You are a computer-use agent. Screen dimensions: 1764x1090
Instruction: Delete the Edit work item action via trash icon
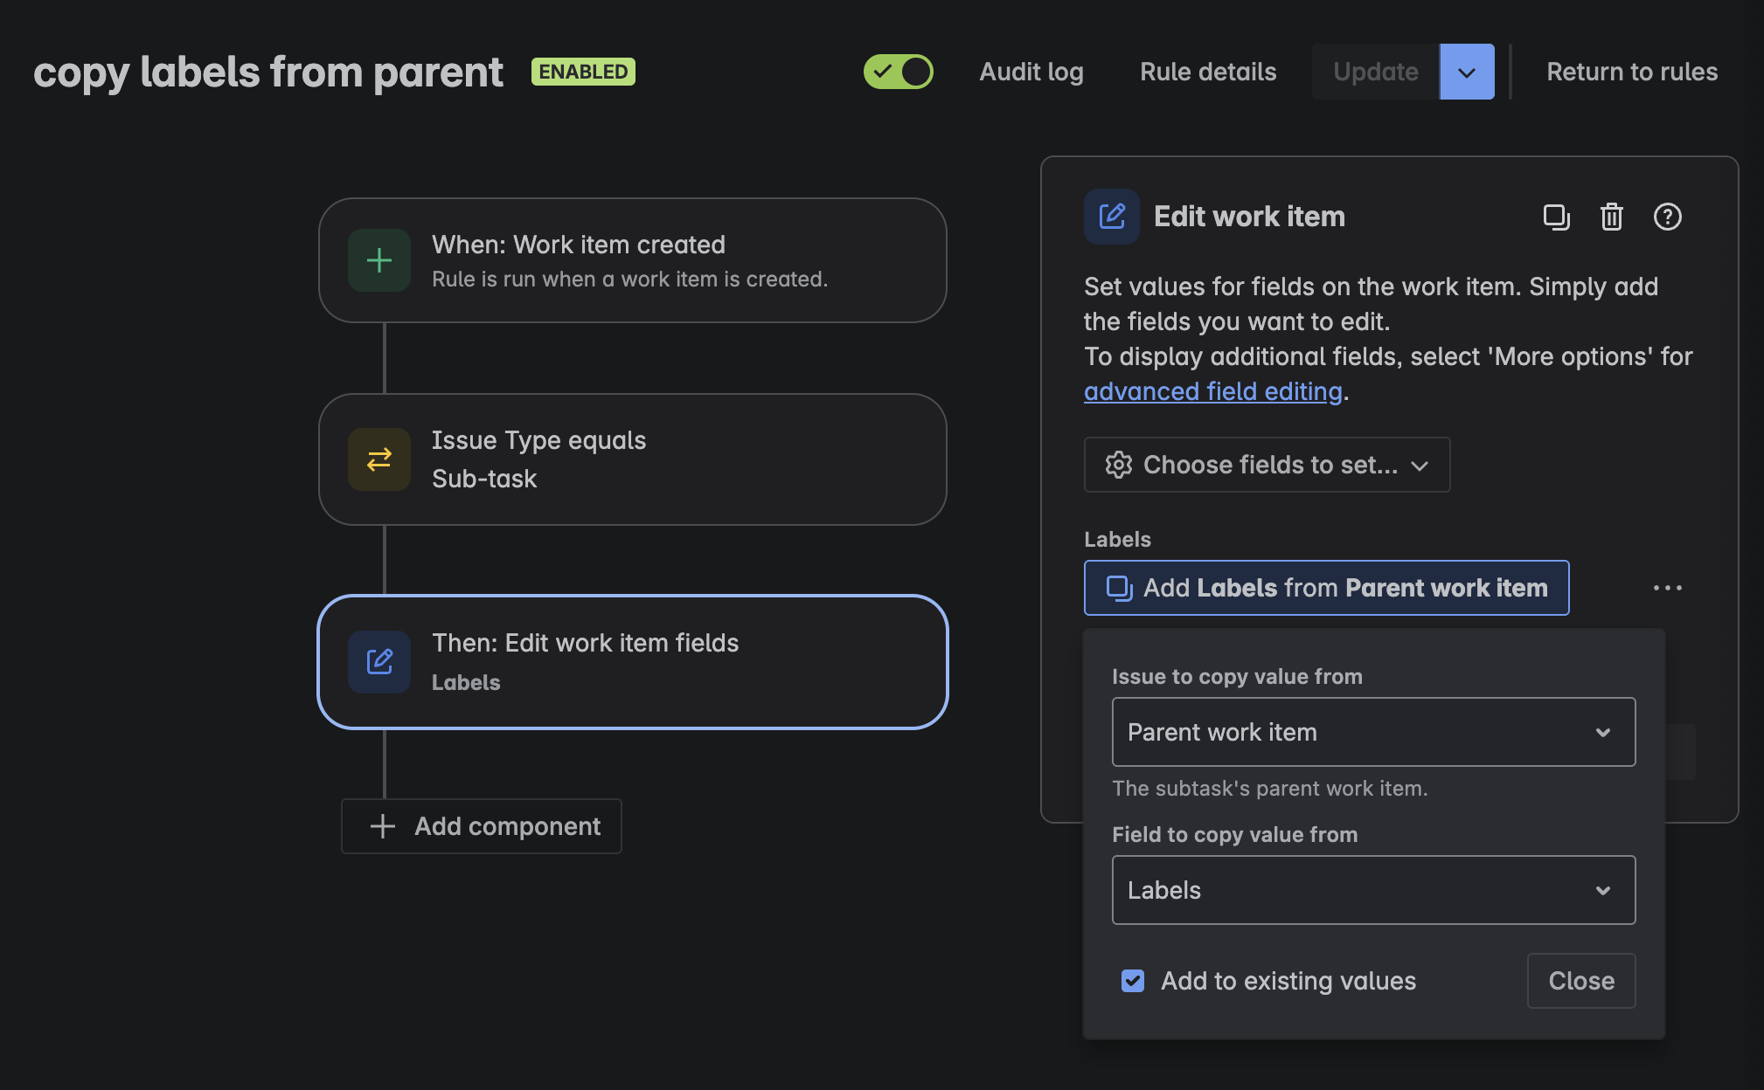click(x=1612, y=217)
